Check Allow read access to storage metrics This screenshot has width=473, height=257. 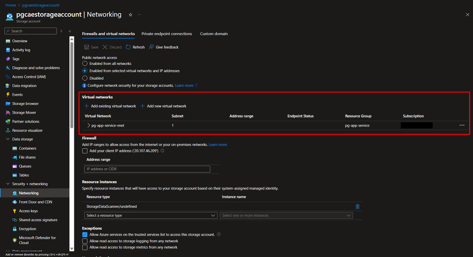point(85,248)
